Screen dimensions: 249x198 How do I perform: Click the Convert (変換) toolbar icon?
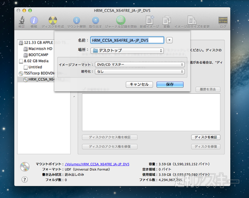point(167,20)
